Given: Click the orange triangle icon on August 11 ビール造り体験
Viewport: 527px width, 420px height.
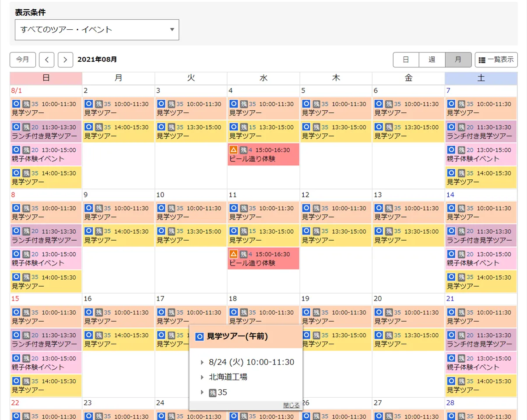Looking at the screenshot, I should pyautogui.click(x=233, y=254).
